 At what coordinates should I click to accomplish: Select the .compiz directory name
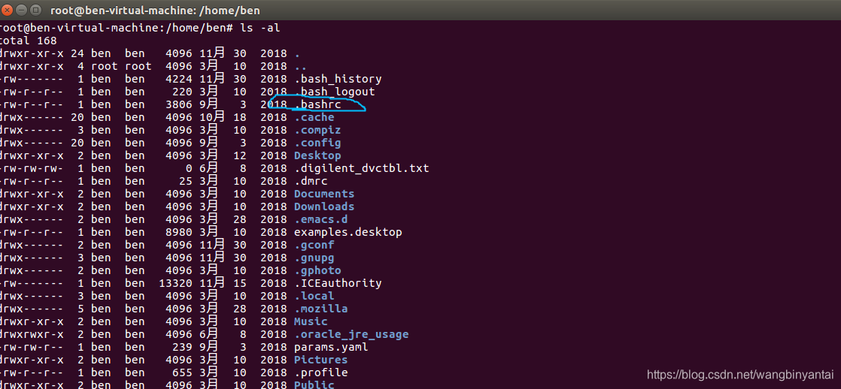[x=317, y=130]
